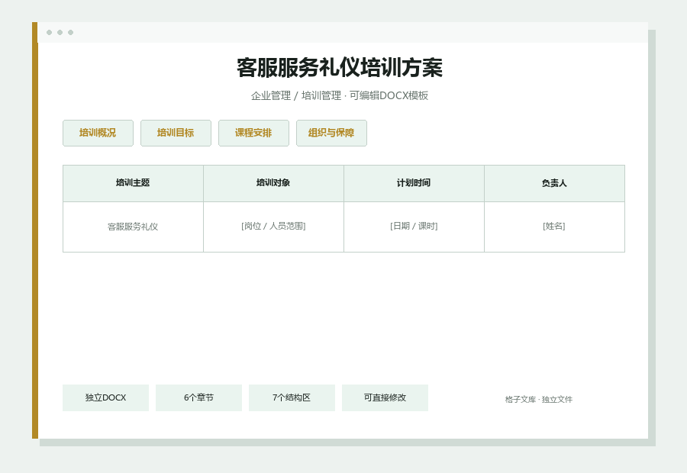
Task: Click the 7个结构区 badge
Action: (292, 397)
